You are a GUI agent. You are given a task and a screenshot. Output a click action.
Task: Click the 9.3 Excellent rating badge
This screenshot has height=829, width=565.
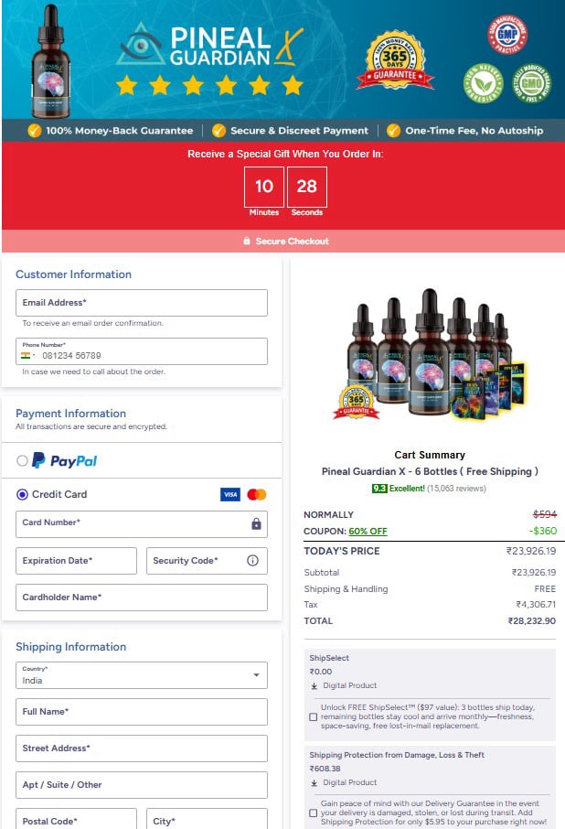pos(398,488)
